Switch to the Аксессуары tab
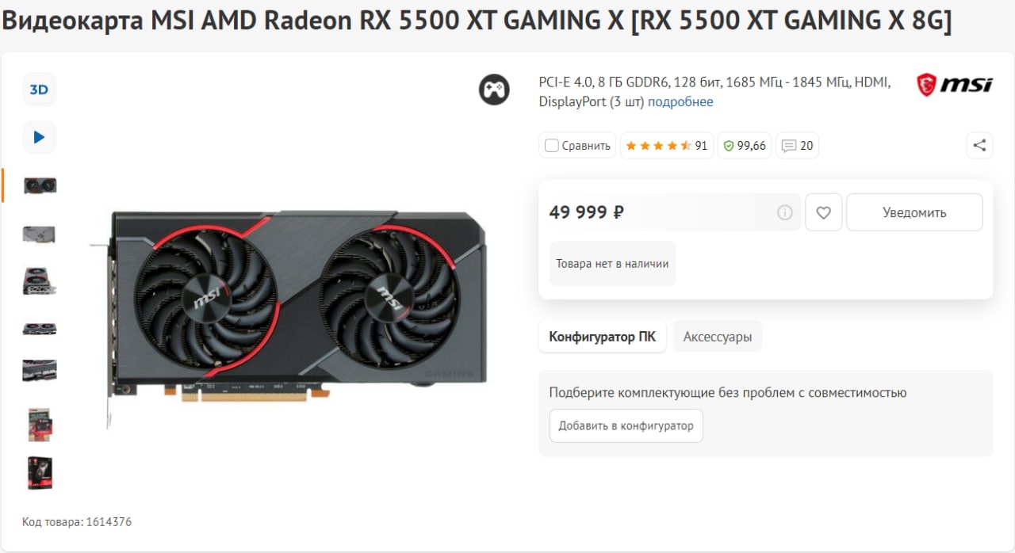This screenshot has width=1015, height=553. (718, 337)
